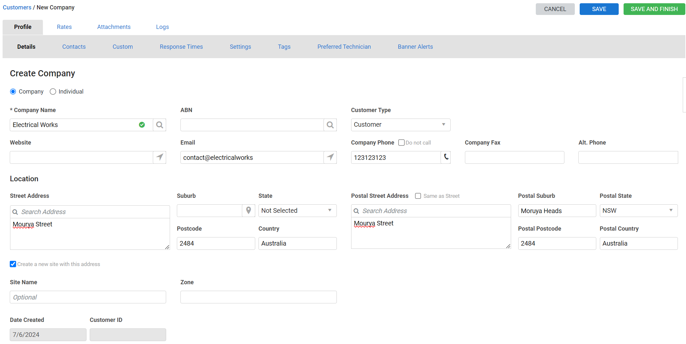Open website with the arrow icon
686x344 pixels.
point(159,157)
